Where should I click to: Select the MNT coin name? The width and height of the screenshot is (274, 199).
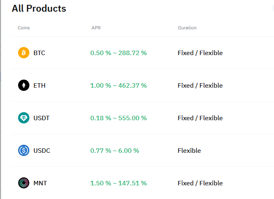coord(40,183)
